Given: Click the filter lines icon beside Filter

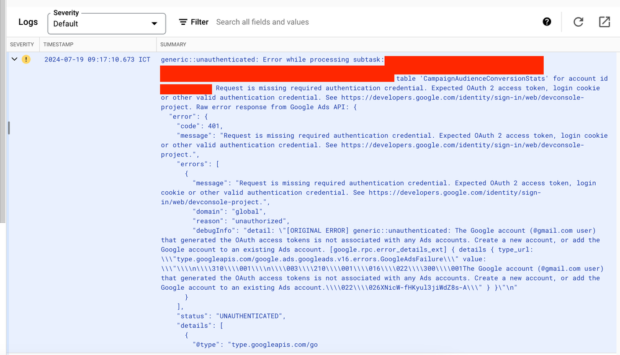Looking at the screenshot, I should pos(183,22).
